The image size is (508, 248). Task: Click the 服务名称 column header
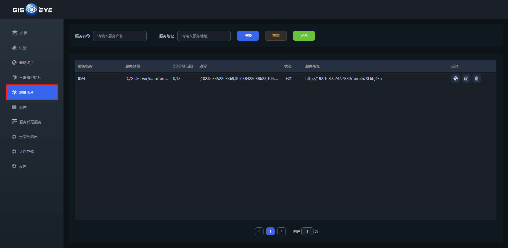(85, 66)
